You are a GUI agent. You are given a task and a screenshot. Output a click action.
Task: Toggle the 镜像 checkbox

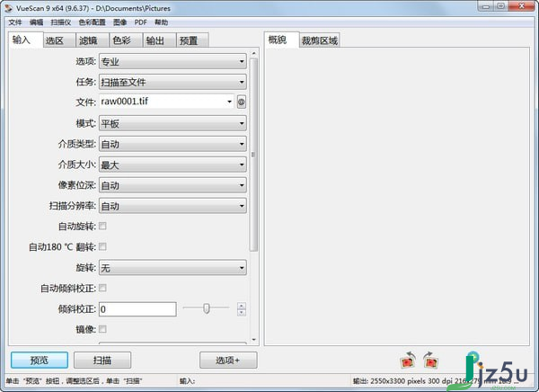(x=102, y=329)
